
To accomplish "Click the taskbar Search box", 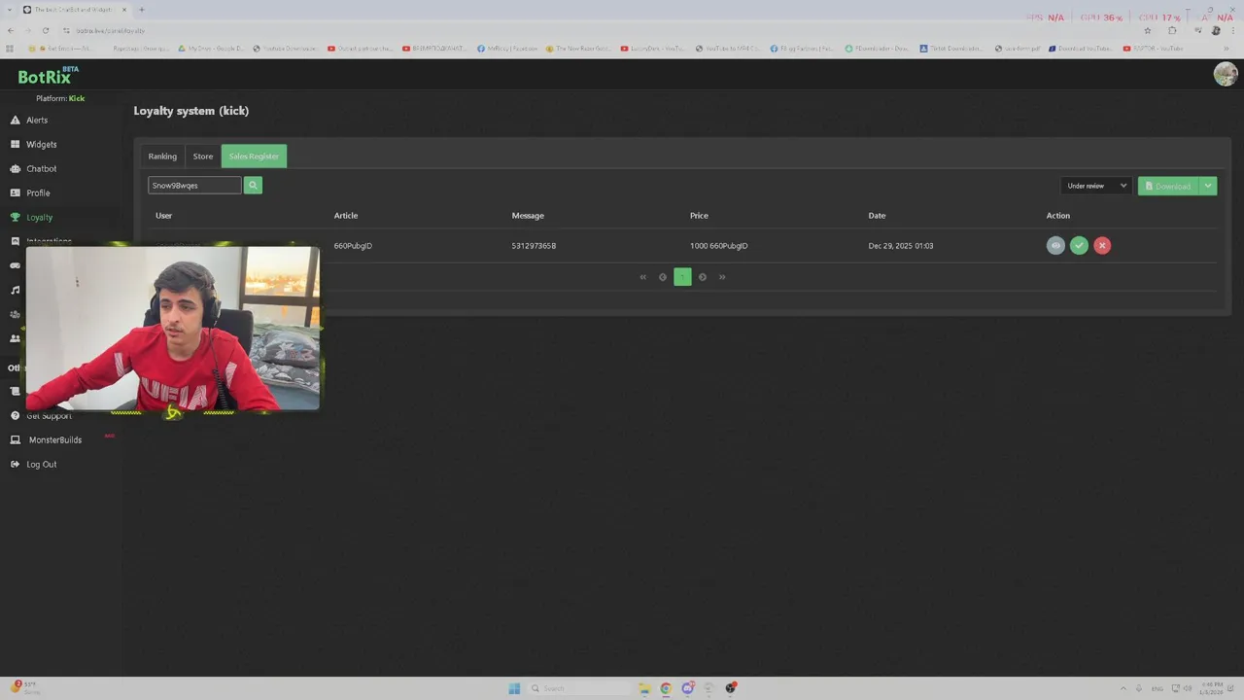I will point(580,688).
